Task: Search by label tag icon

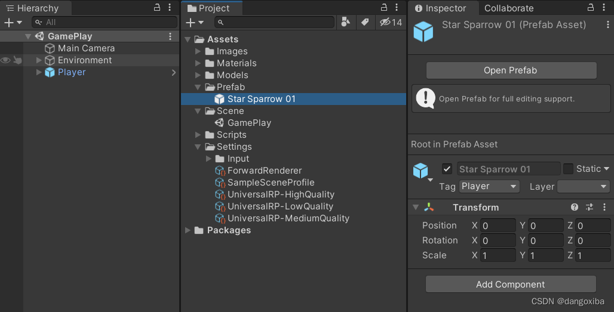Action: pyautogui.click(x=365, y=22)
